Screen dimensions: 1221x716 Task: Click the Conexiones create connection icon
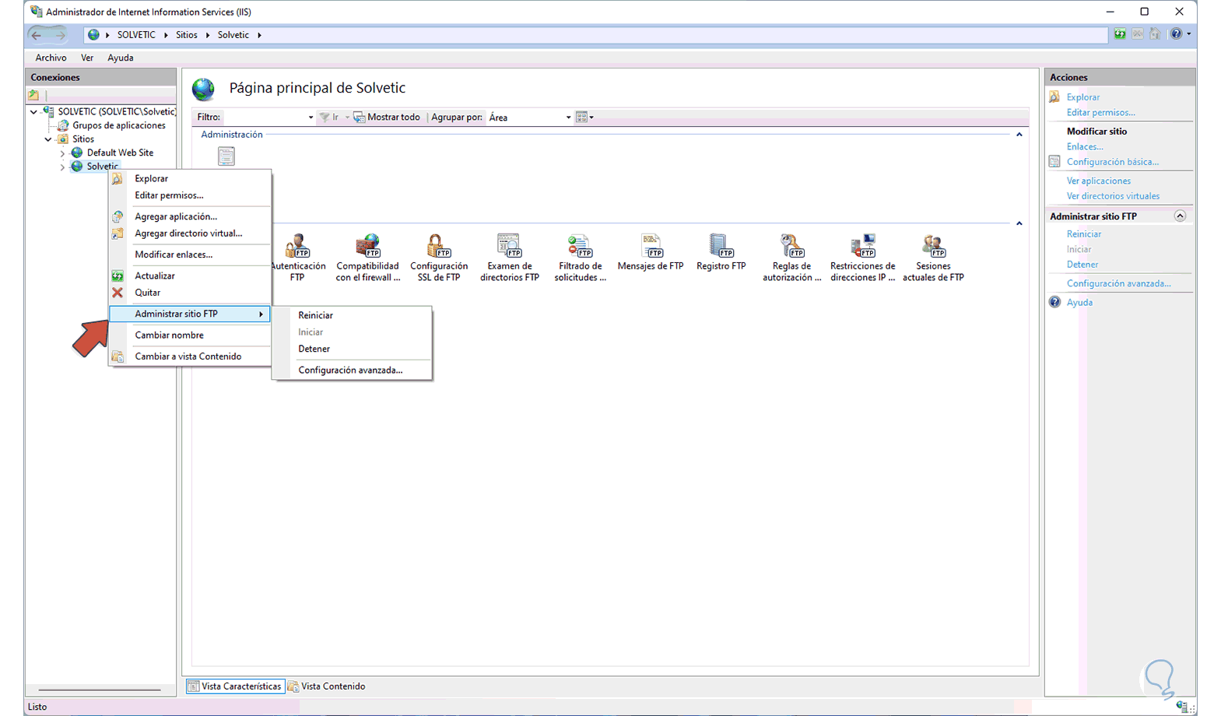tap(33, 95)
